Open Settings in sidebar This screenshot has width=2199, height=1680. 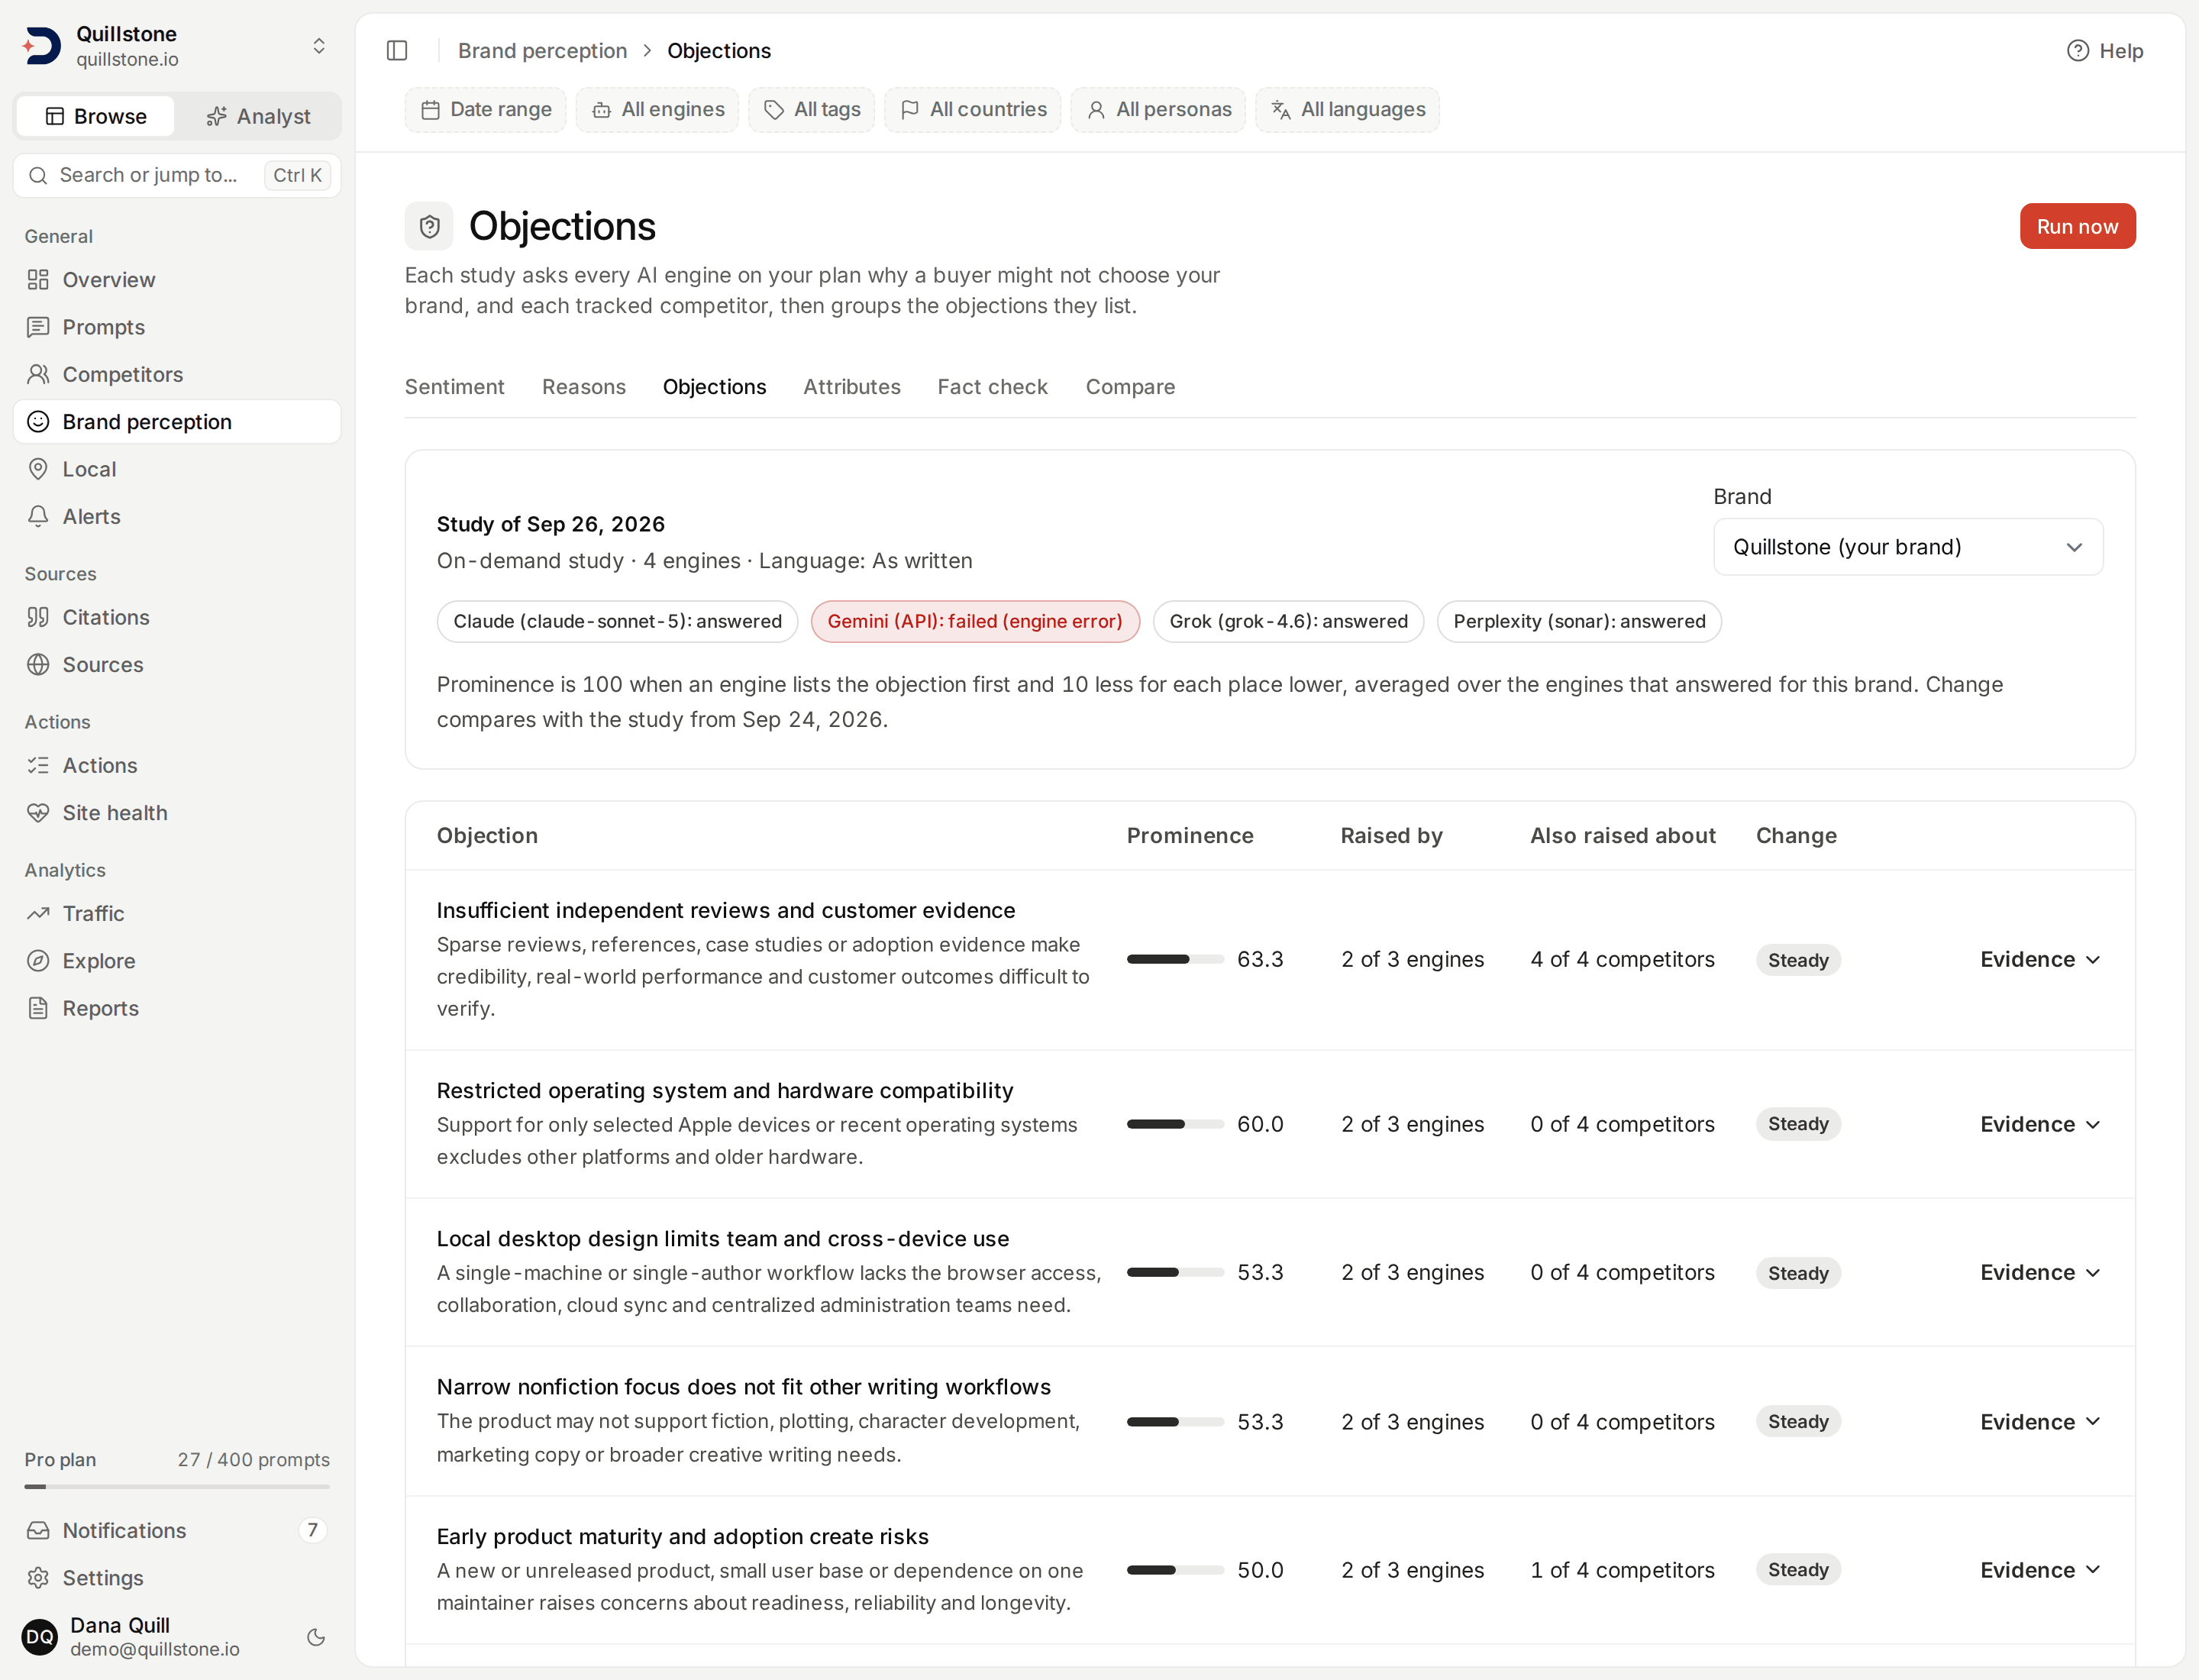pyautogui.click(x=177, y=1577)
